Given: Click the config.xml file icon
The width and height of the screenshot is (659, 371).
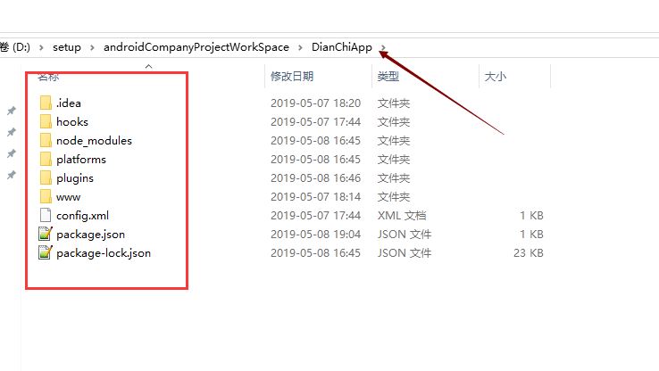Looking at the screenshot, I should [x=46, y=215].
